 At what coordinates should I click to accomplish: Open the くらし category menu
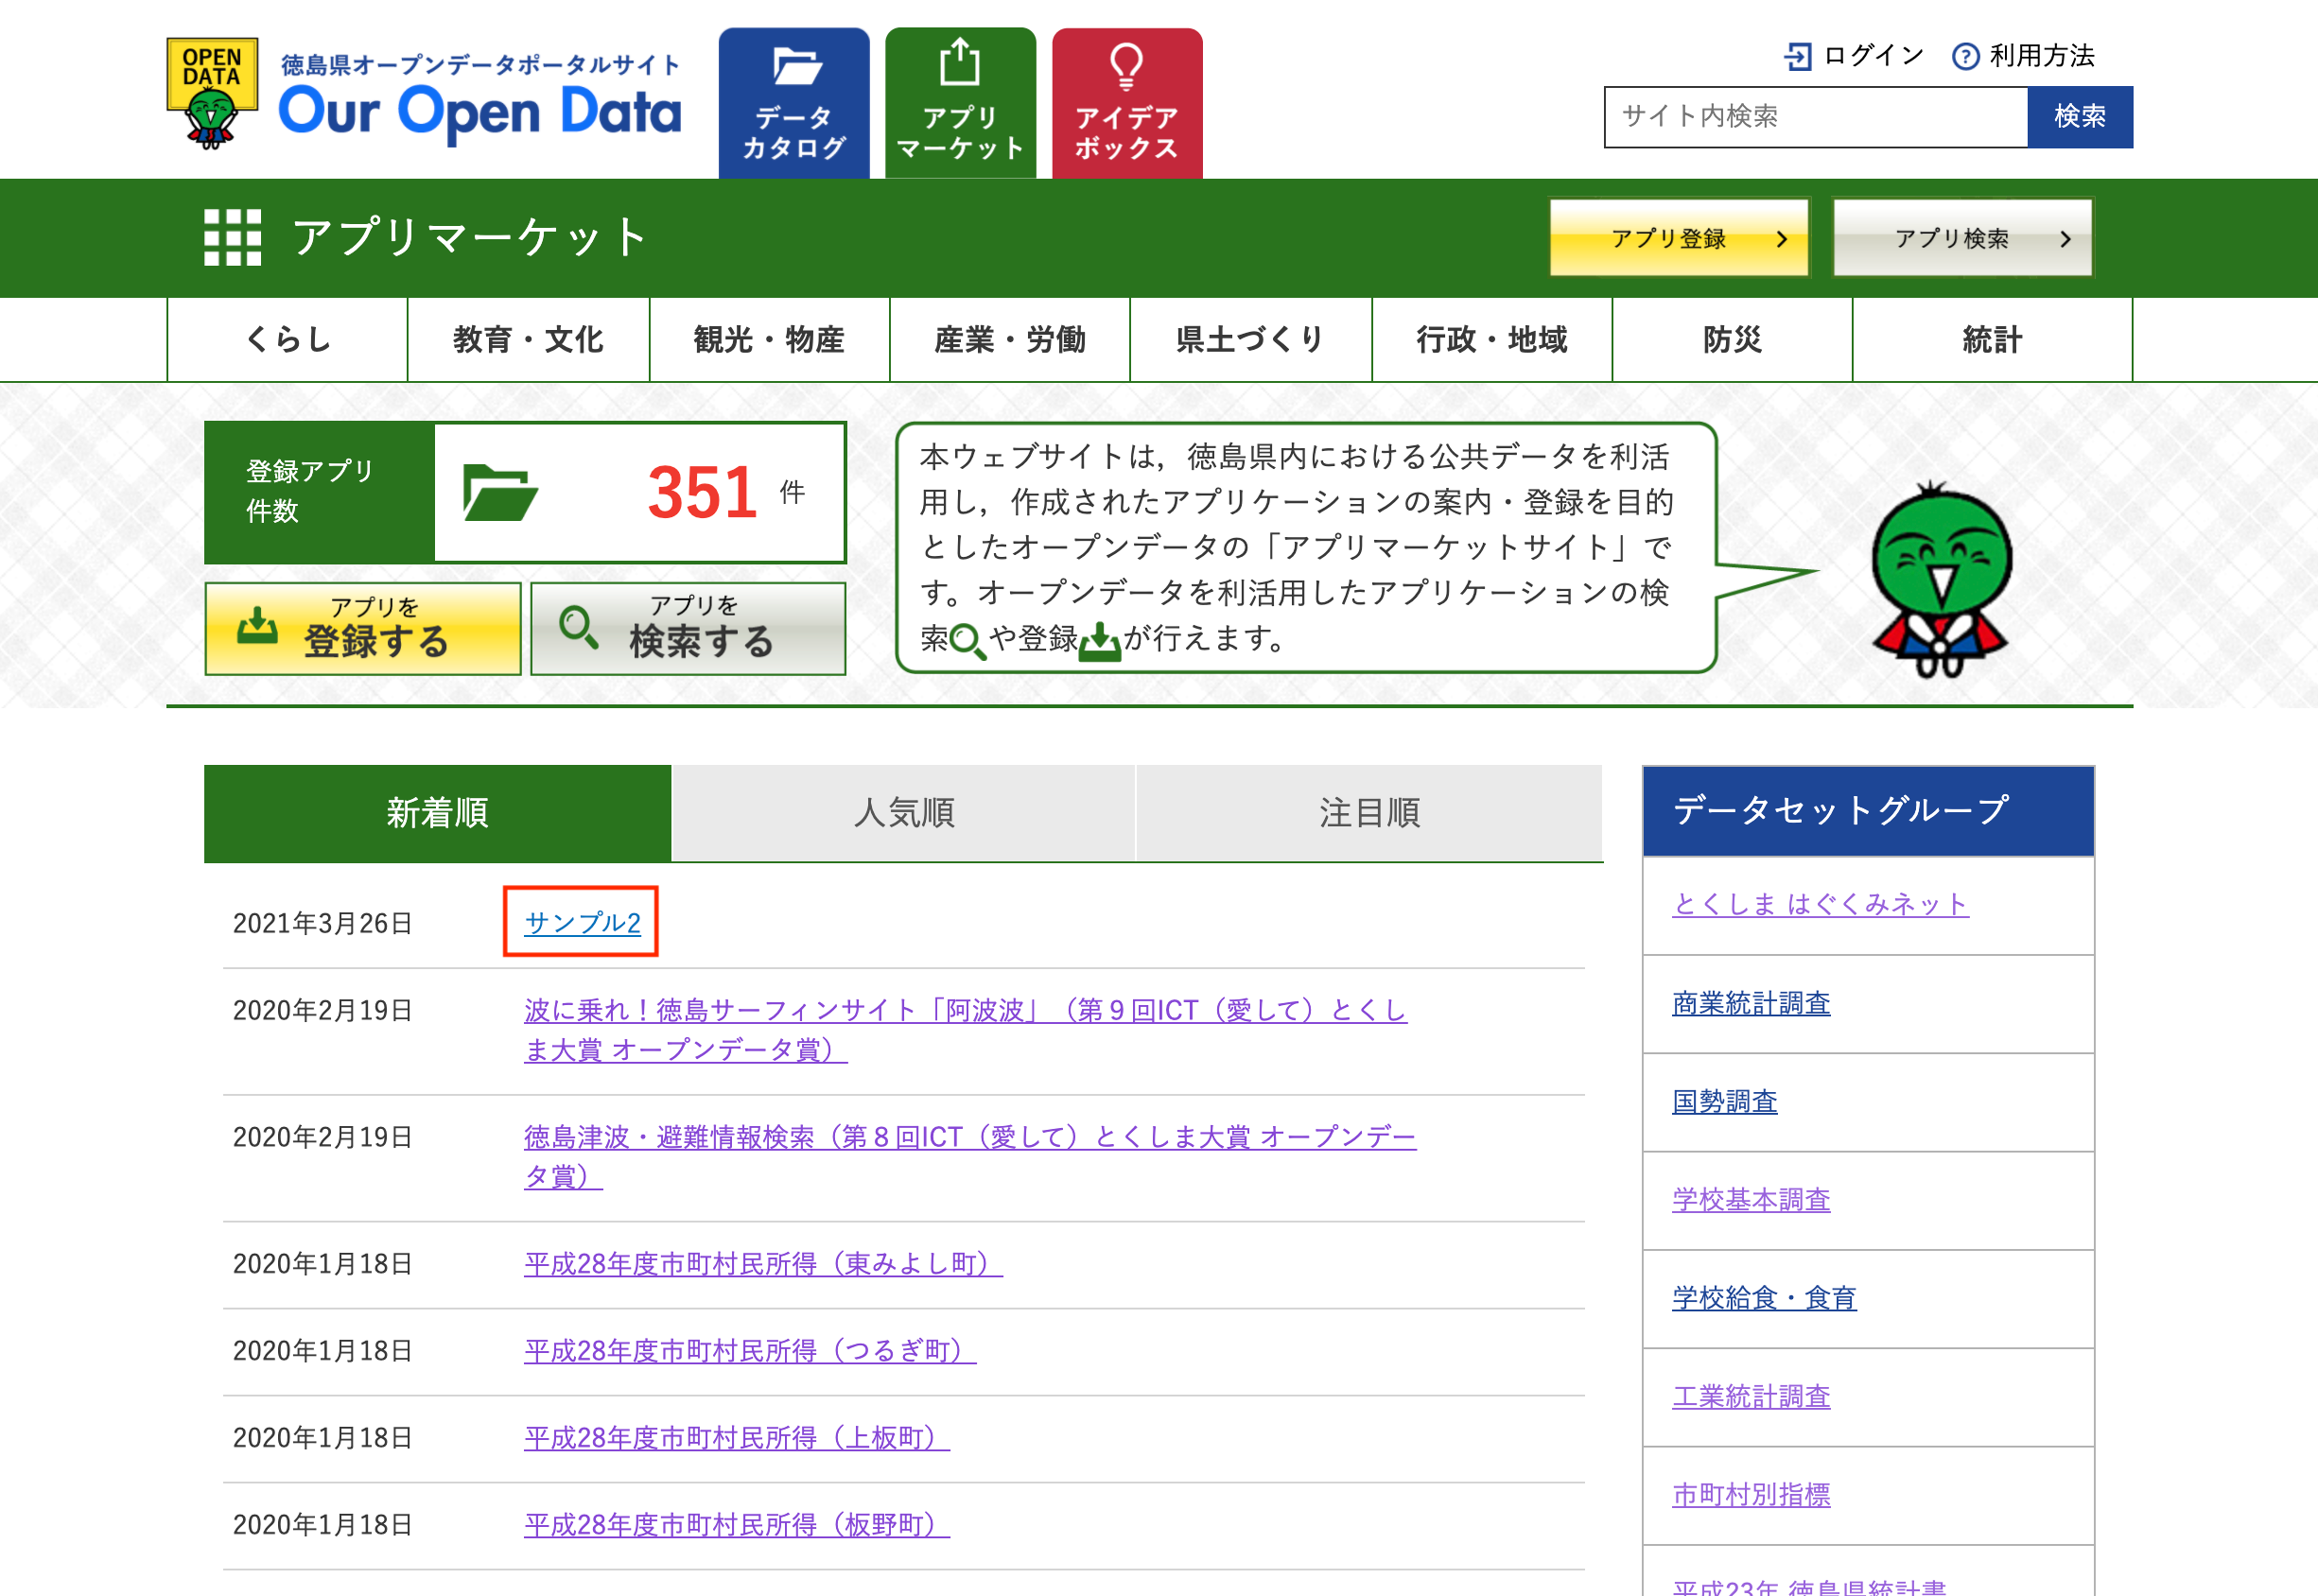288,340
